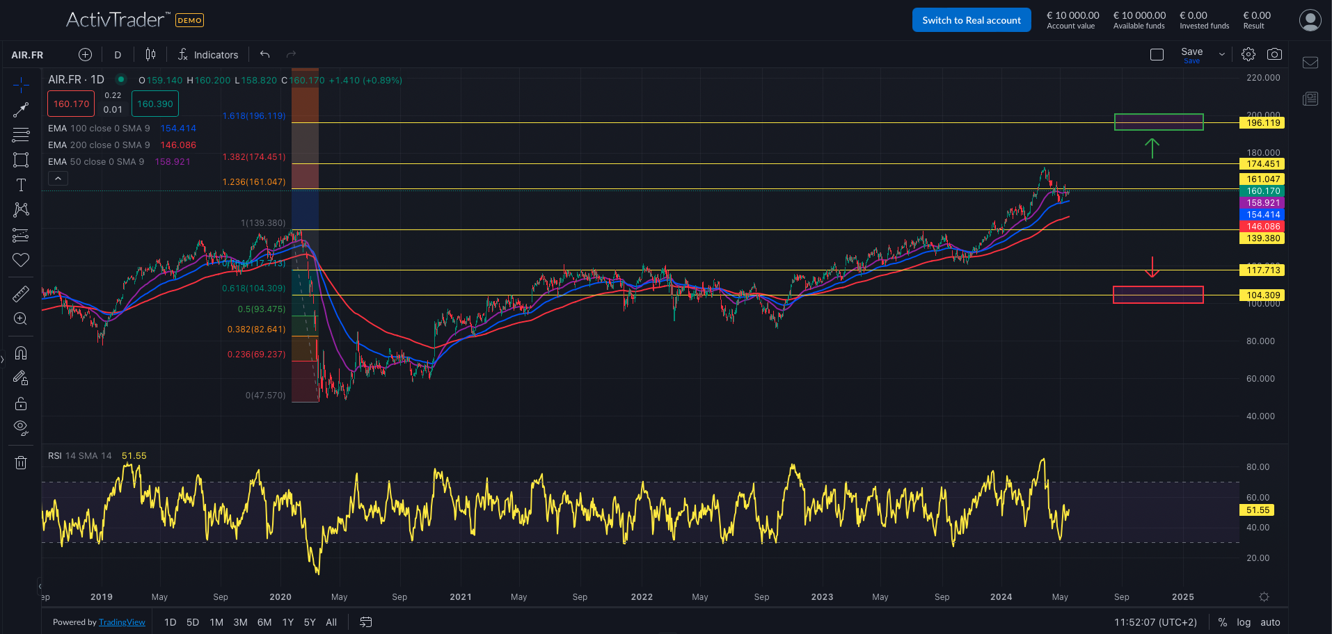Enable auto scale option
Screen dimensions: 1332x634
tap(1270, 622)
